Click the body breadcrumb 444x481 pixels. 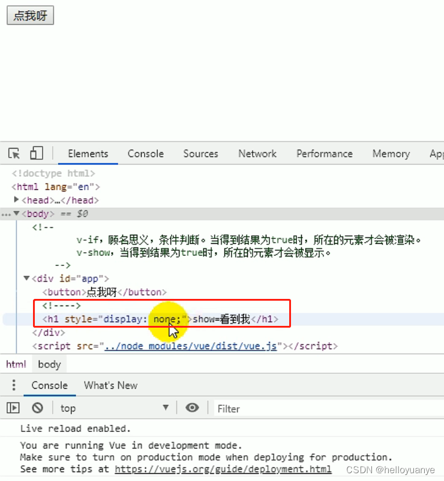click(x=49, y=364)
